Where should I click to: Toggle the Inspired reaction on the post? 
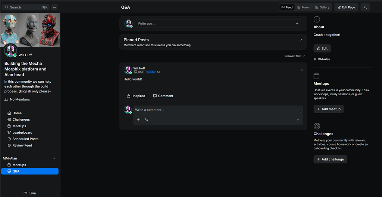(136, 96)
